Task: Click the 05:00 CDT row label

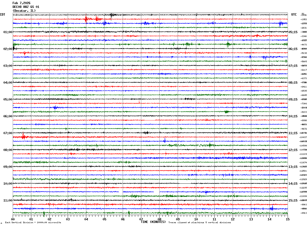Action: (x=8, y=99)
